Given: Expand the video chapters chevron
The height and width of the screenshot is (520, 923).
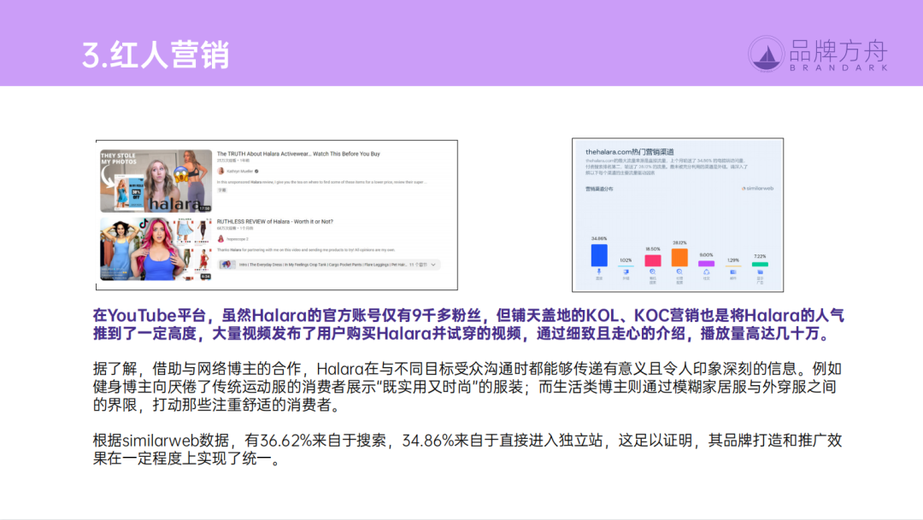Looking at the screenshot, I should (433, 265).
